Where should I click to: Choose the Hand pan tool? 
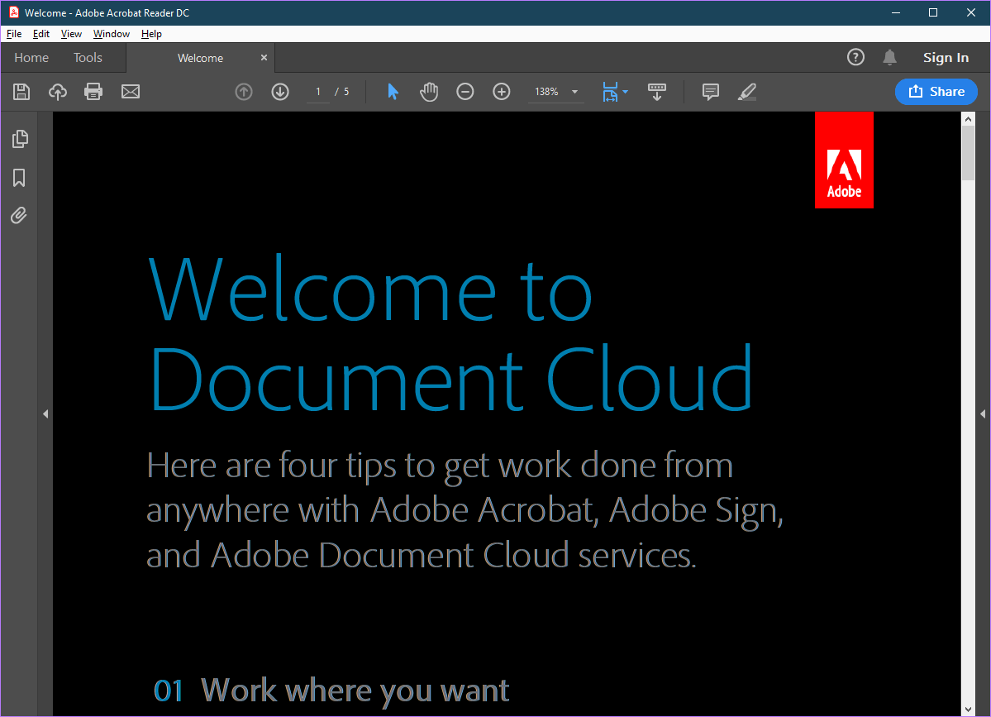(429, 92)
